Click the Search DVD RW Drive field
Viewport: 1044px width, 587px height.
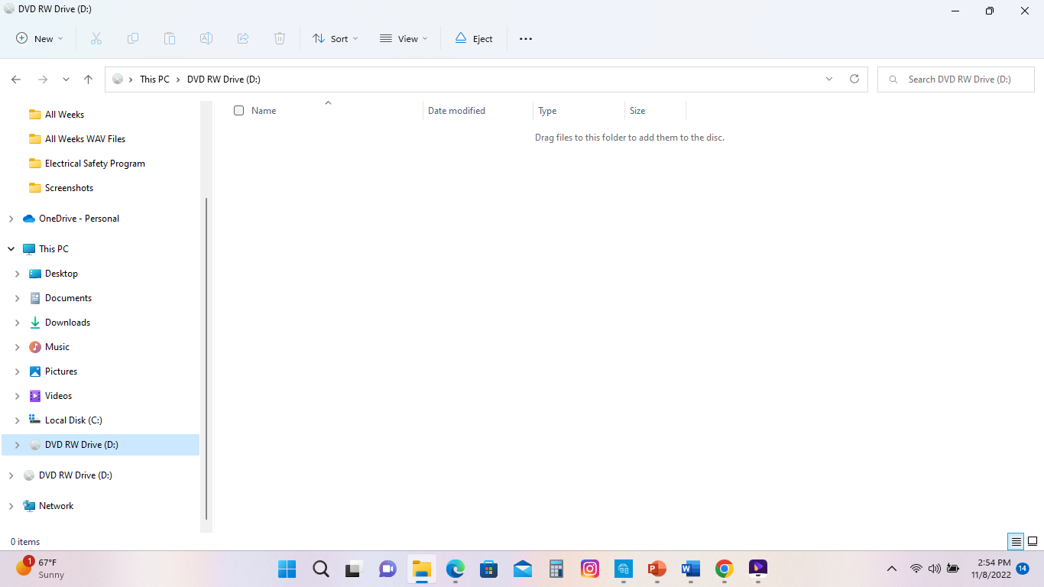coord(959,79)
